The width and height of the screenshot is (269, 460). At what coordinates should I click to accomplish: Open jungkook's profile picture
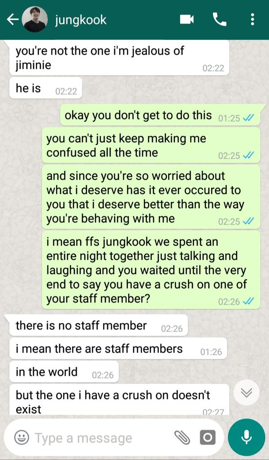[35, 19]
